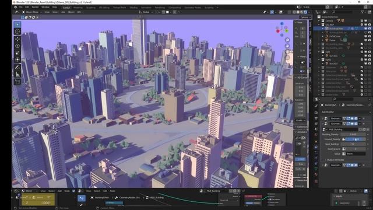
Task: Open the viewport View menu
Action: point(47,12)
